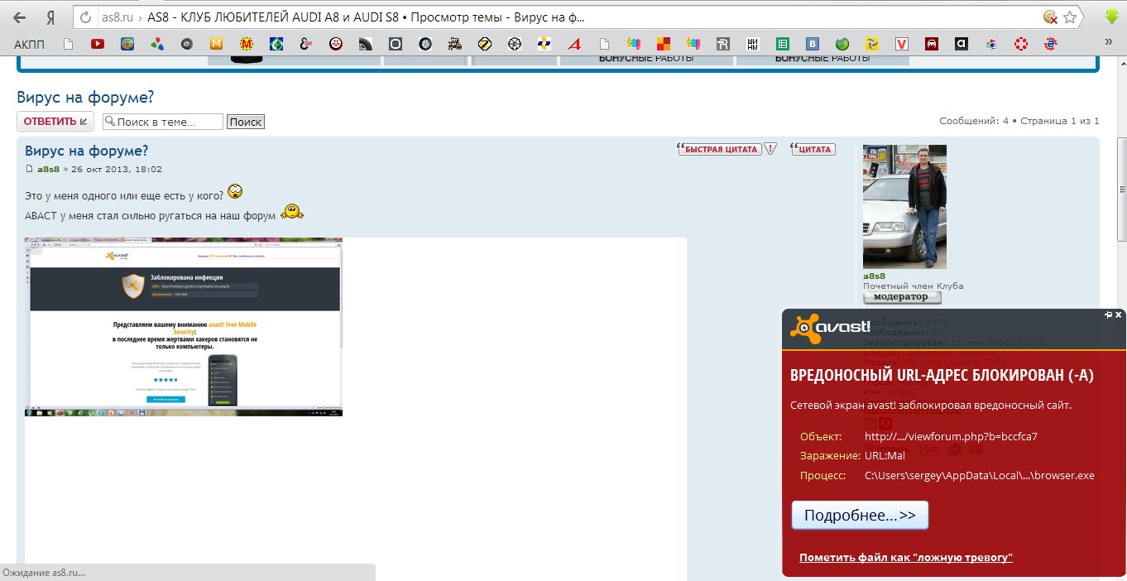
Task: Show more bookmarks with the chevron
Action: tap(1109, 44)
